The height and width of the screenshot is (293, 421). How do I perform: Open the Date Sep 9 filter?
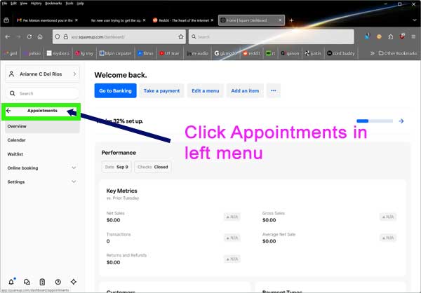coord(116,167)
